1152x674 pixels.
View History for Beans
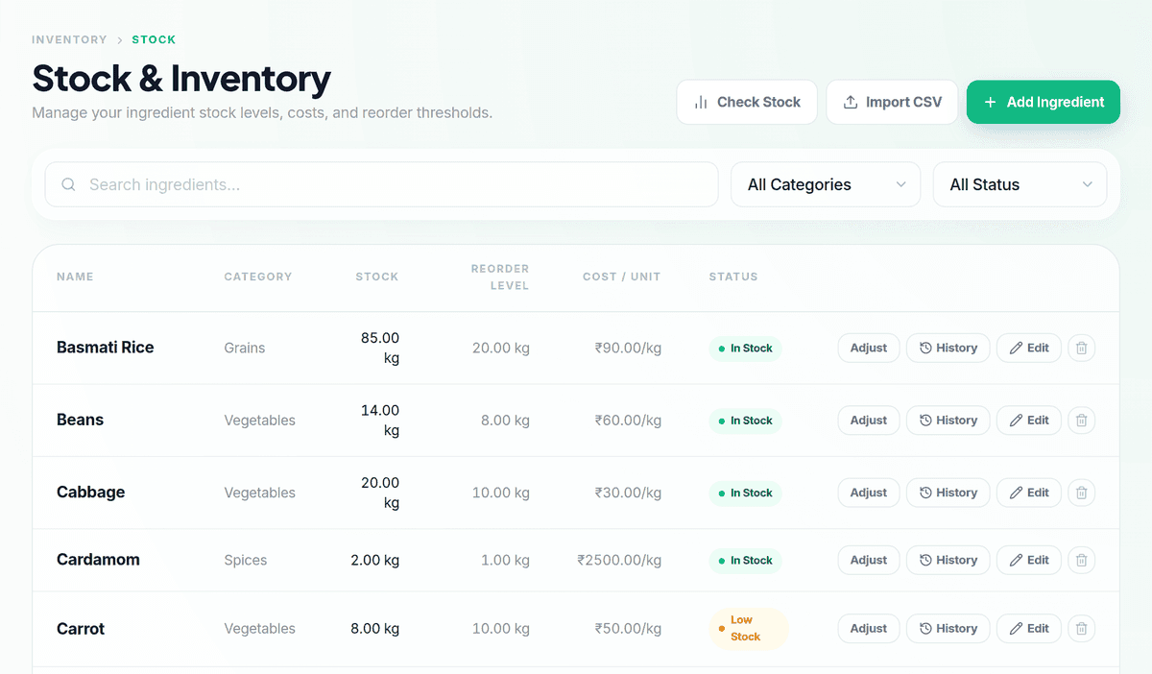[x=948, y=420]
